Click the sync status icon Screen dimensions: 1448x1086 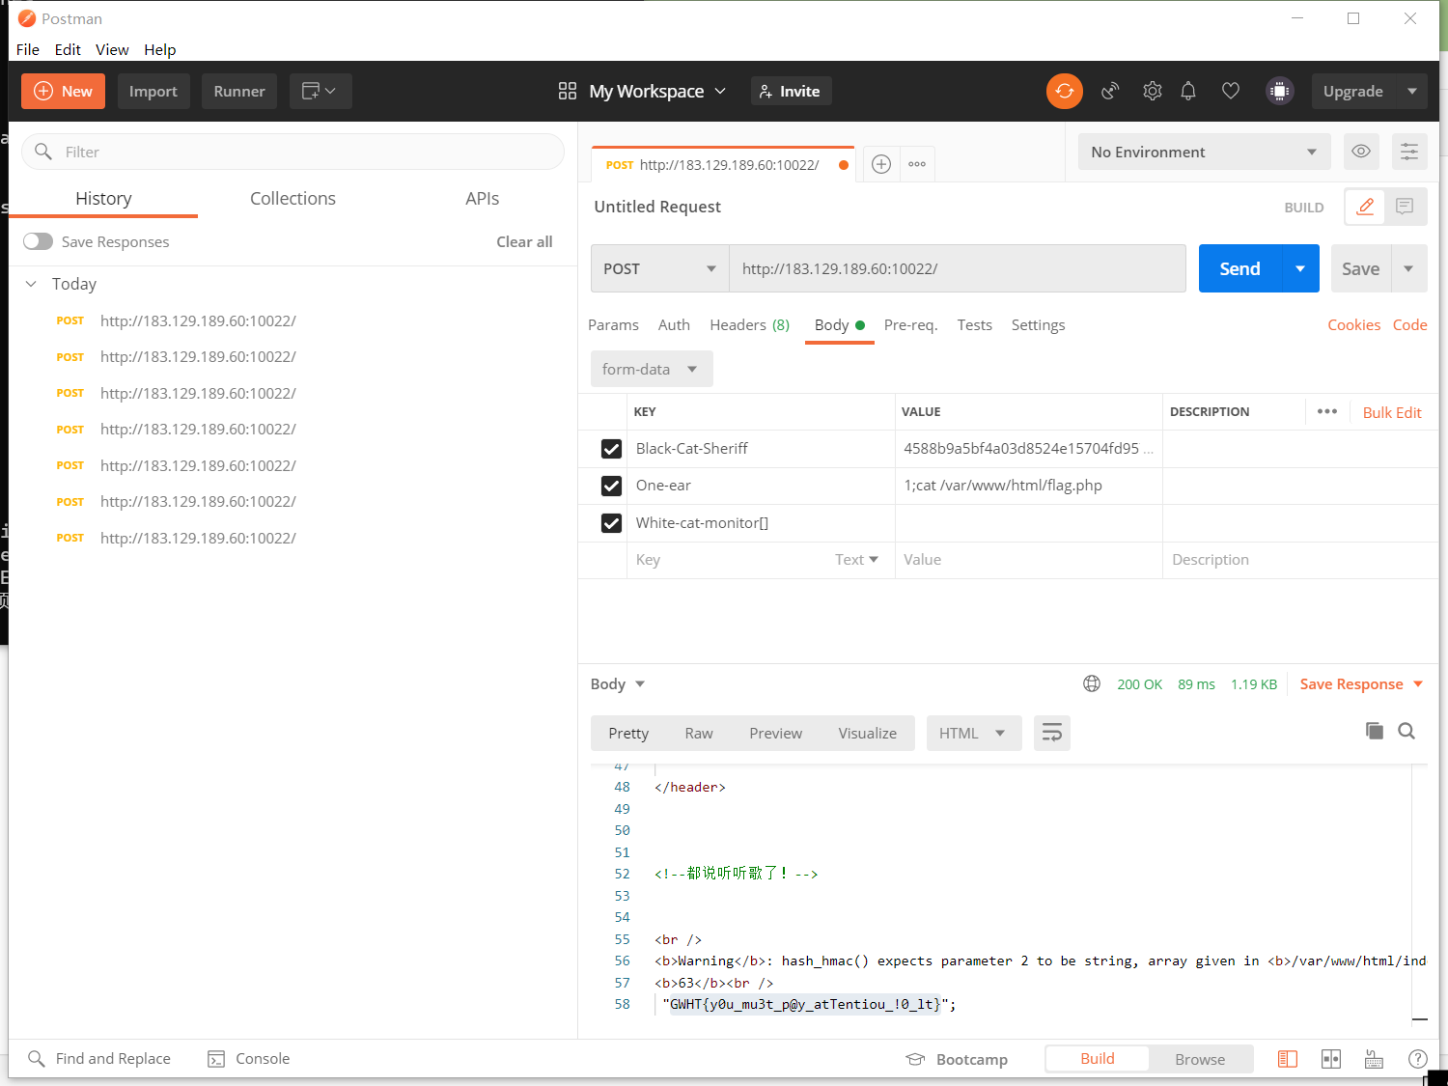(1064, 91)
